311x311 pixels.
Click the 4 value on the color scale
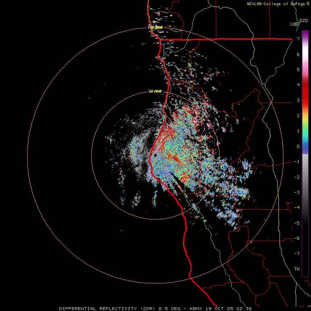(298, 85)
